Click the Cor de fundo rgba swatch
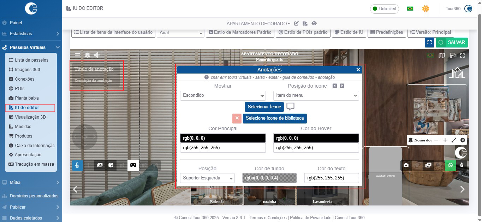Image resolution: width=482 pixels, height=222 pixels. point(269,178)
